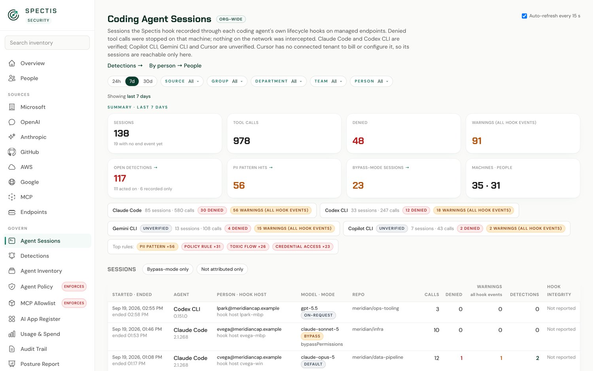This screenshot has width=593, height=371.
Task: Click the Microsoft building icon
Action: tap(12, 107)
